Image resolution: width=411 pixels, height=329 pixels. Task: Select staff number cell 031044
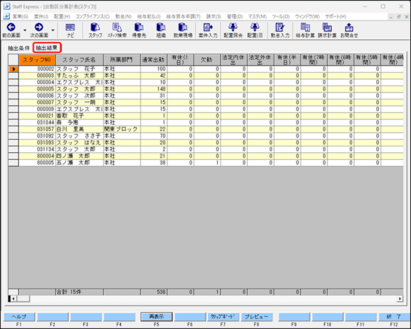[37, 122]
